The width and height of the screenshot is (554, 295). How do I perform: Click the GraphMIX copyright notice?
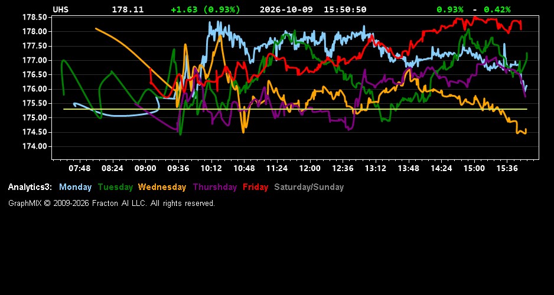[x=112, y=204]
